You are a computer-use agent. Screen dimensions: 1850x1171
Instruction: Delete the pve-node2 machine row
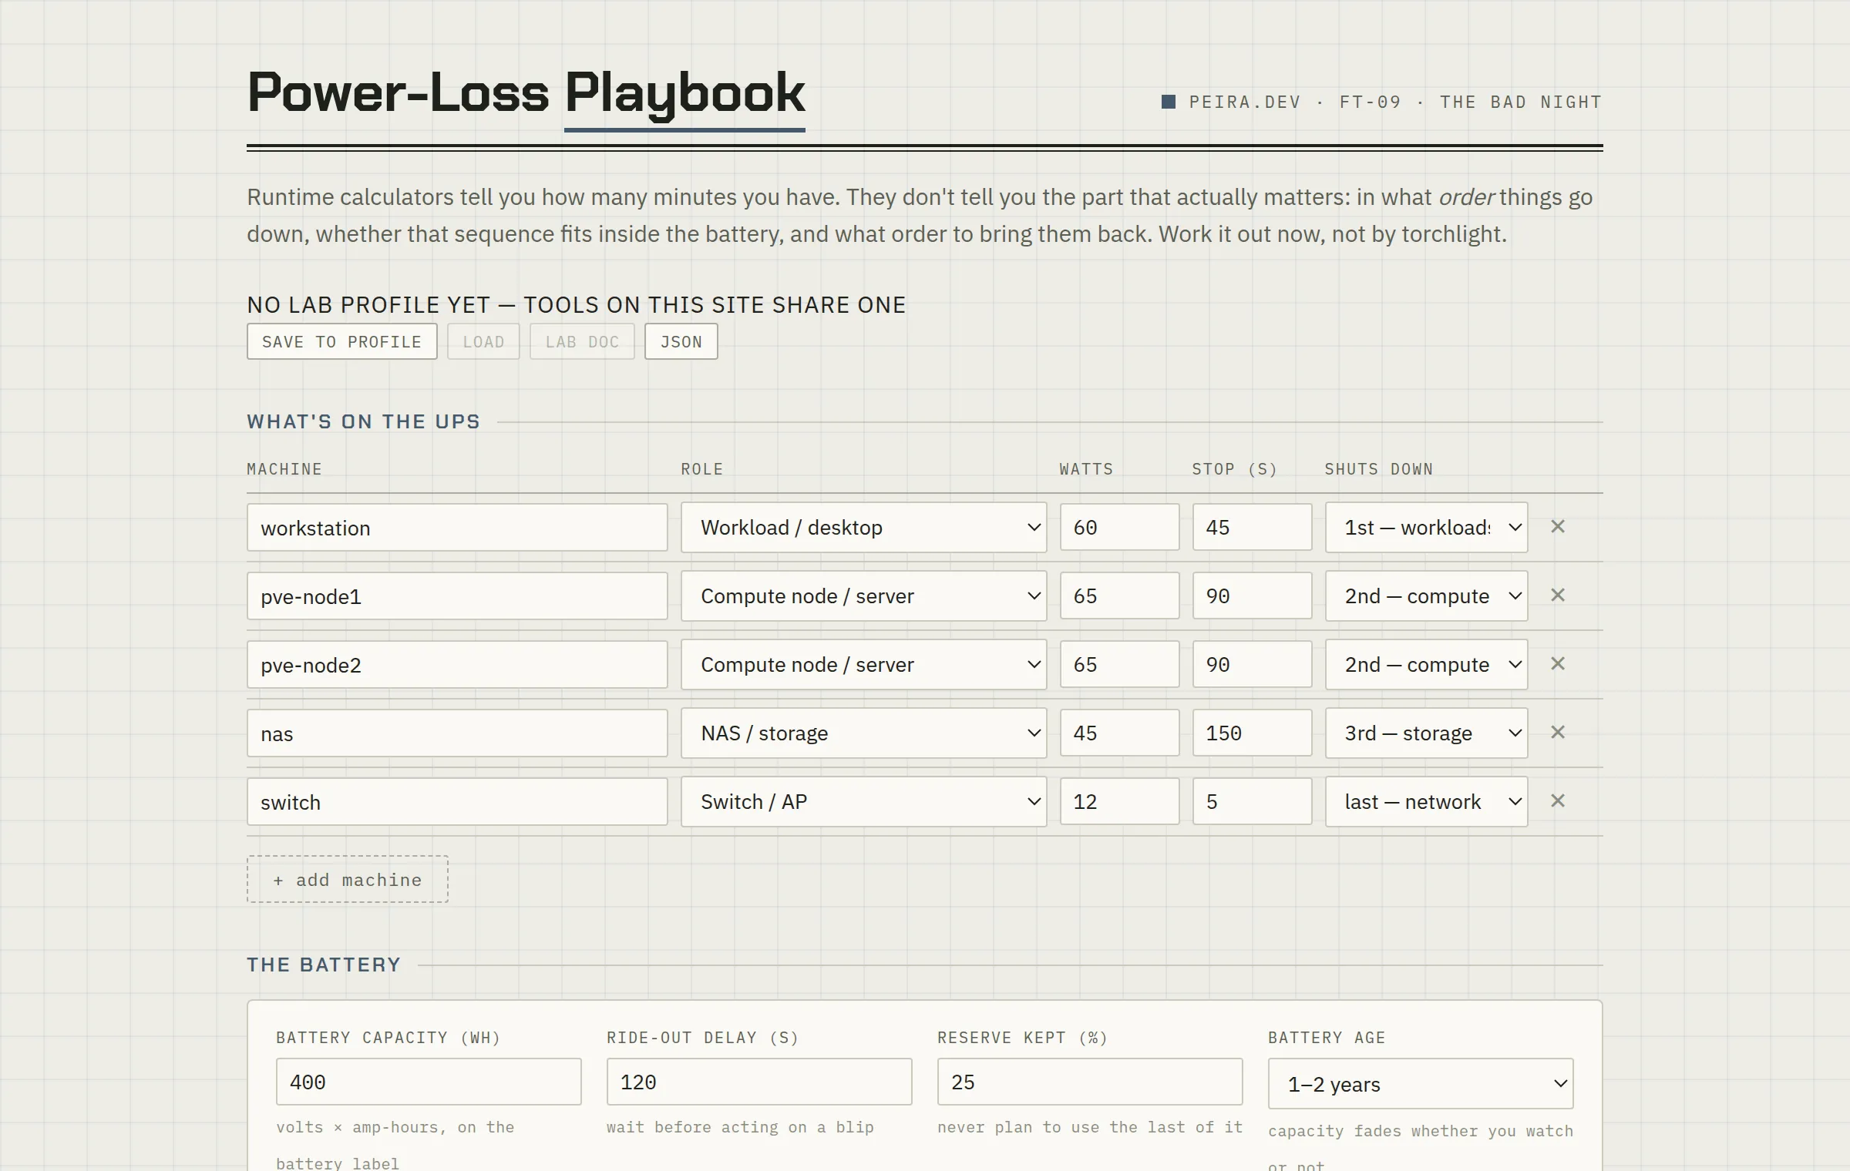pos(1557,664)
